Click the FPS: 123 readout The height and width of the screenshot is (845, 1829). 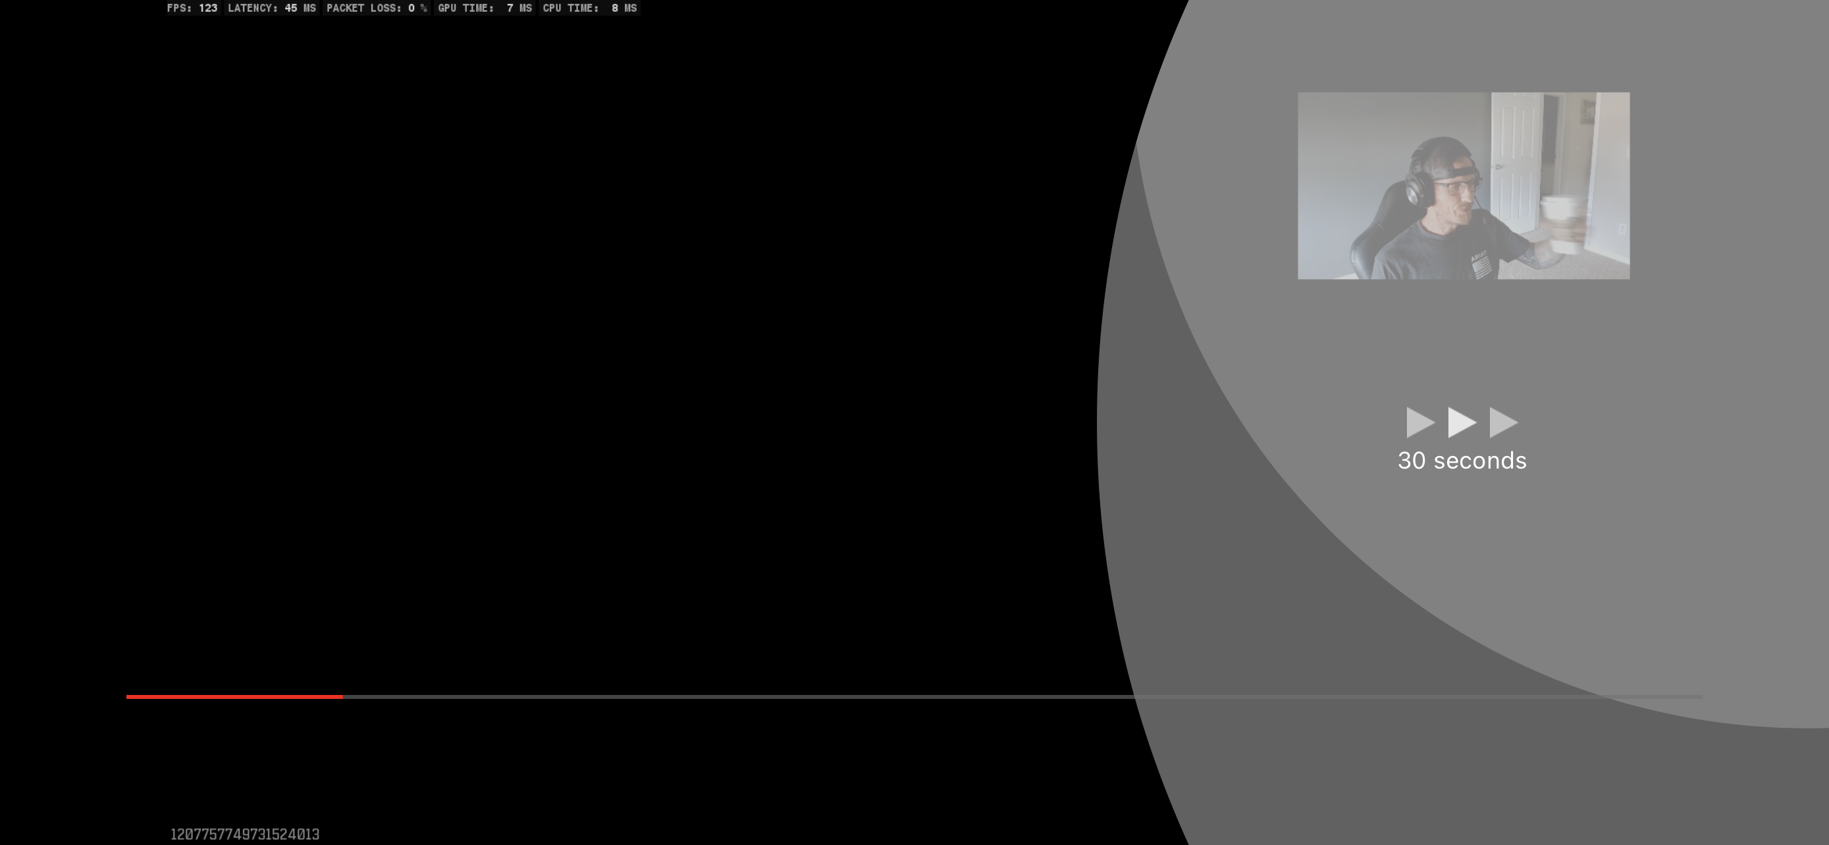(192, 9)
